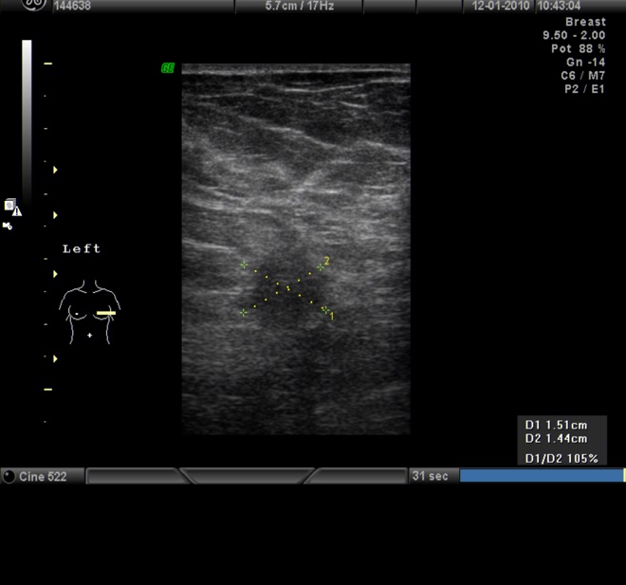
Task: Click the round Cine trackball icon
Action: 9,476
